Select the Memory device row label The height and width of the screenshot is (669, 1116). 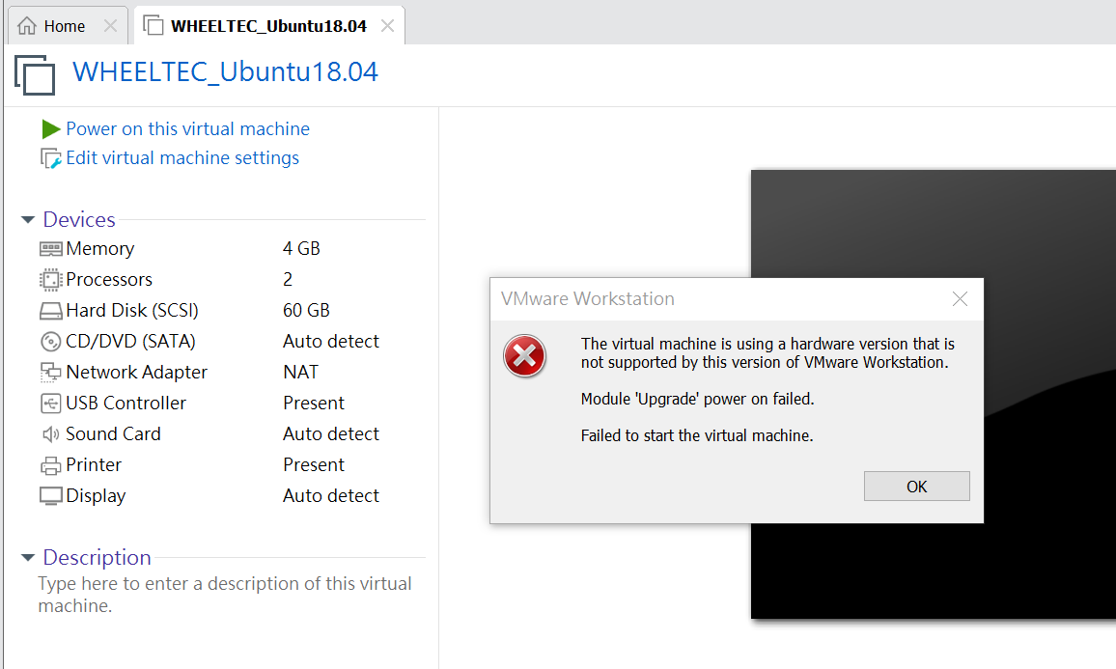[x=99, y=248]
